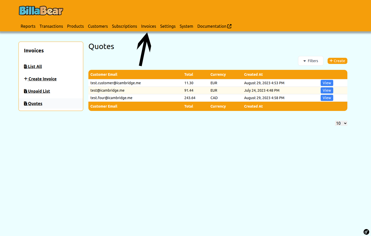
Task: Click EUR in the 91.44 row
Action: point(214,90)
